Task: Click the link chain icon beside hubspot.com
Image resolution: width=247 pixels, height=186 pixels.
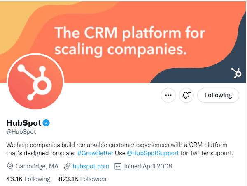Action: (x=67, y=166)
